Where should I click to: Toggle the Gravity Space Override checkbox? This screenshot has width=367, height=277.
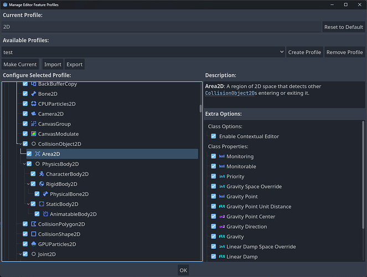click(214, 186)
